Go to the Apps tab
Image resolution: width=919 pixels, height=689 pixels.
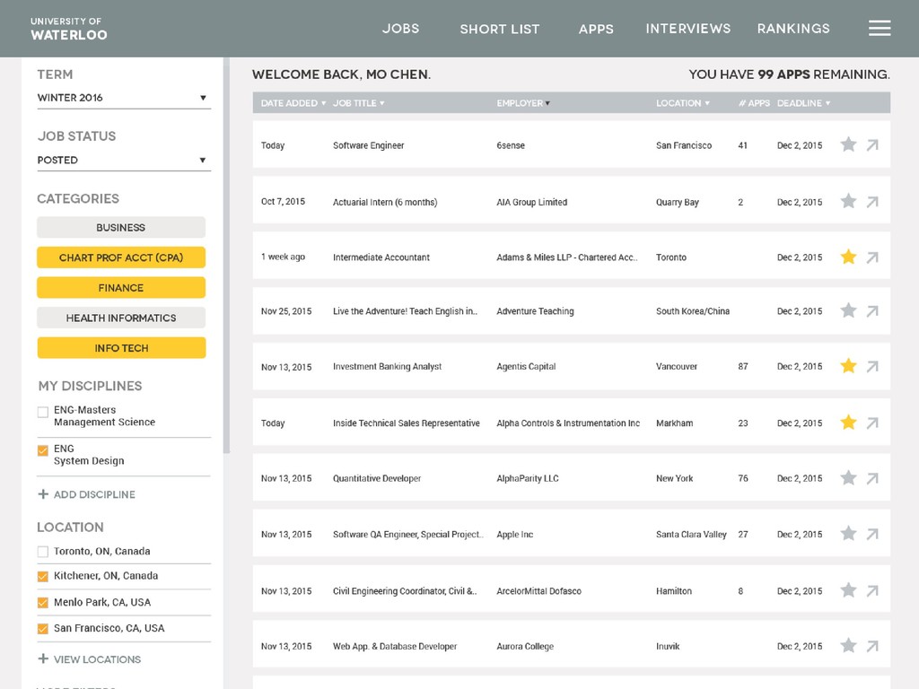(x=596, y=29)
